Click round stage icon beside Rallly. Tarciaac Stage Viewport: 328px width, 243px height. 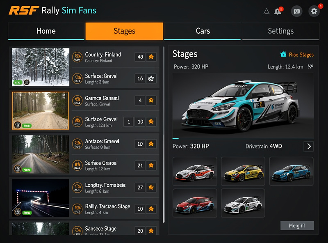[x=77, y=209]
